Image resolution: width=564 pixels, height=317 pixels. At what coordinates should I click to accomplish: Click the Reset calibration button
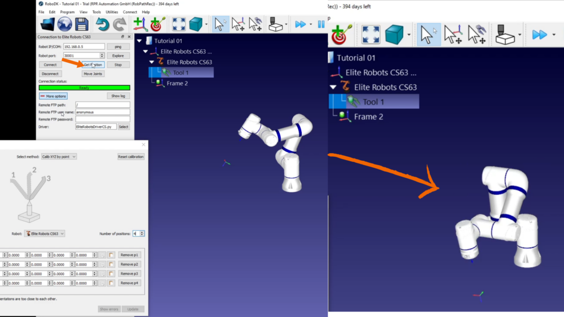point(131,157)
